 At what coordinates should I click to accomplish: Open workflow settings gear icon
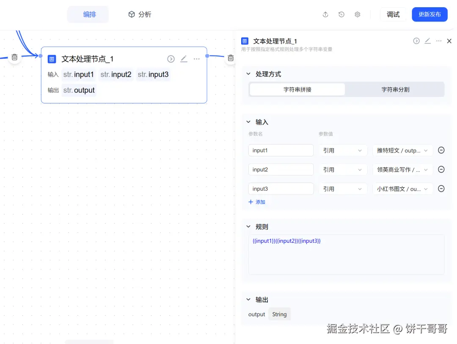(x=358, y=14)
